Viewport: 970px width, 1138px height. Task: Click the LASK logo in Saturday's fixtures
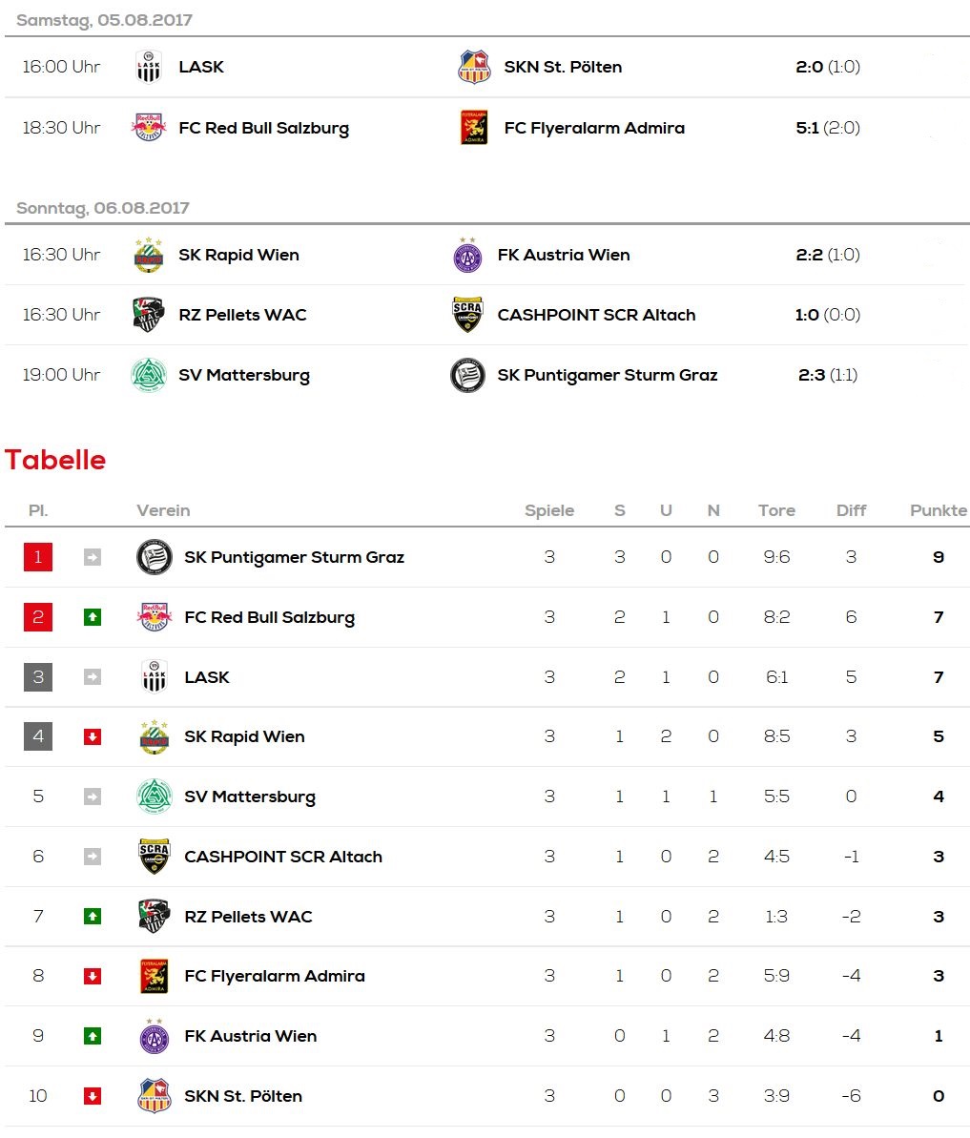click(x=149, y=67)
